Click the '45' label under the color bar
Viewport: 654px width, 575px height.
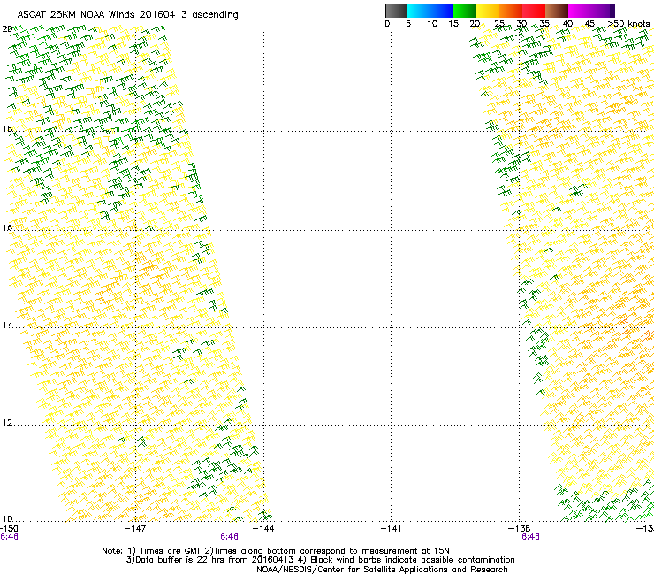pyautogui.click(x=589, y=24)
